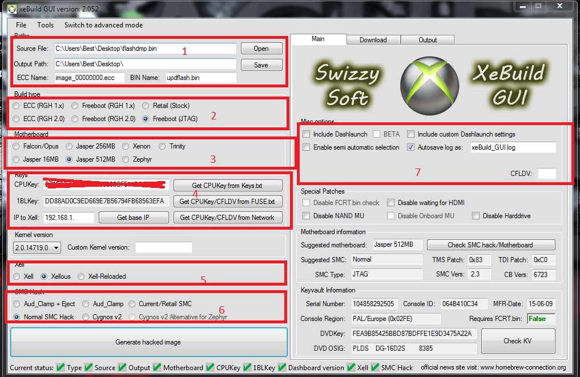
Task: Click Generate hacked image button
Action: tap(148, 342)
